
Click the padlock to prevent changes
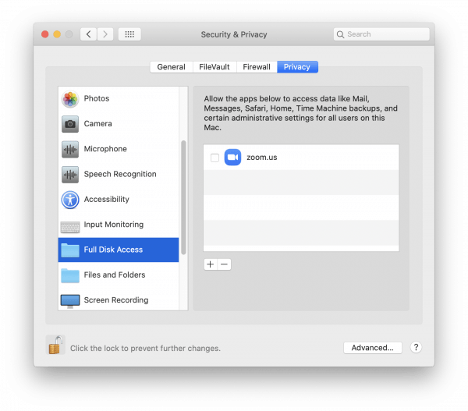click(55, 345)
